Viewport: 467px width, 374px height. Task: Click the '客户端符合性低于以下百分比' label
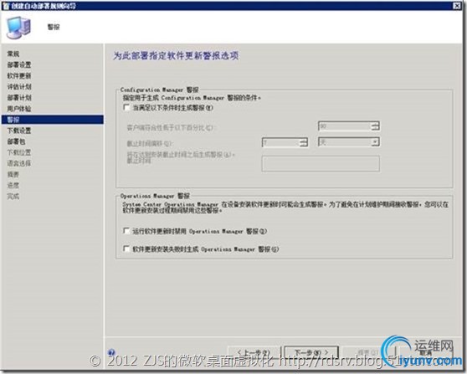point(170,127)
